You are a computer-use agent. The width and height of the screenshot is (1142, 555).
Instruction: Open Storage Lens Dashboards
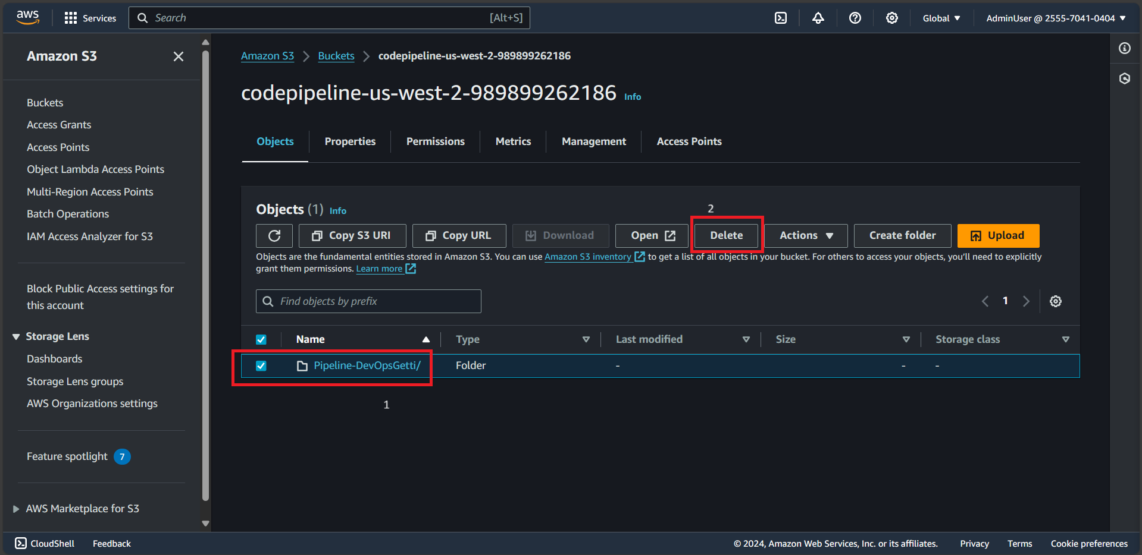55,359
